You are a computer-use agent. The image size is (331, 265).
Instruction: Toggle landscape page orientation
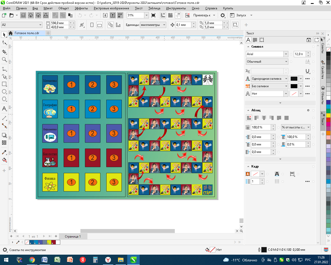tap(100, 25)
